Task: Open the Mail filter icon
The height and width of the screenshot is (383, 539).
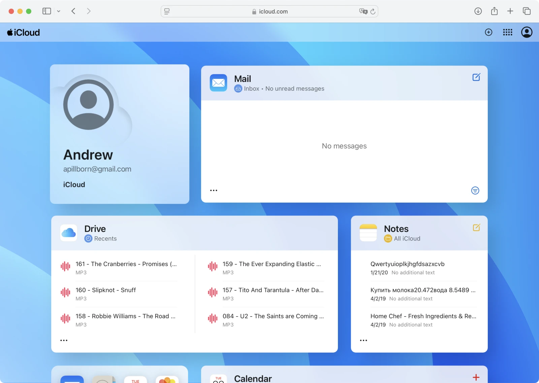Action: tap(475, 190)
